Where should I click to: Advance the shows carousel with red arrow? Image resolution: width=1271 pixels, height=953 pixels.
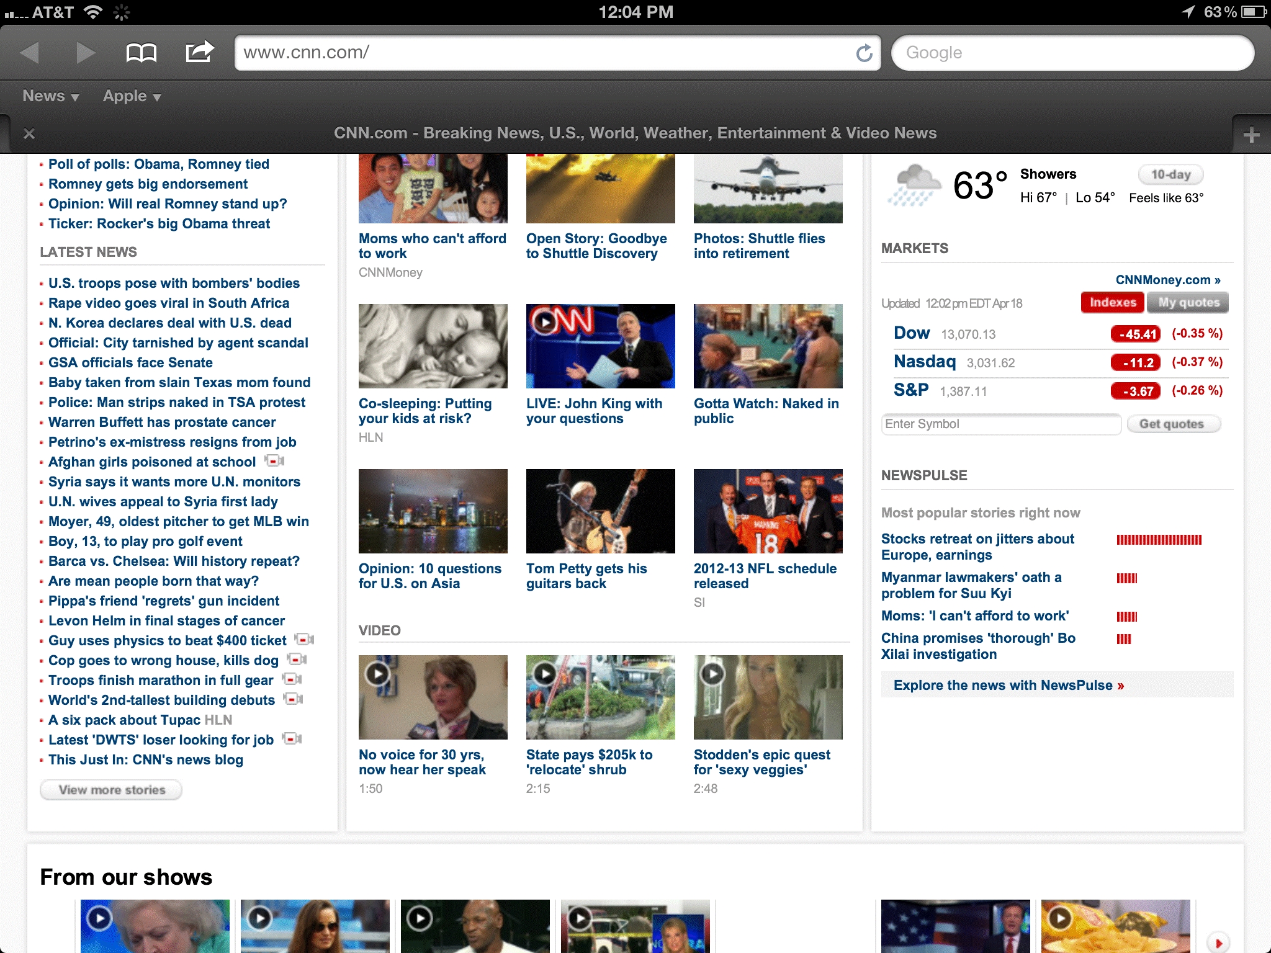[1218, 942]
